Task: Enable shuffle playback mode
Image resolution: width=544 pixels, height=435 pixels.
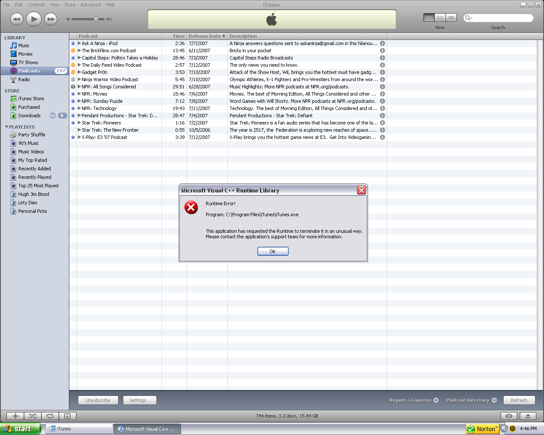Action: pyautogui.click(x=32, y=416)
